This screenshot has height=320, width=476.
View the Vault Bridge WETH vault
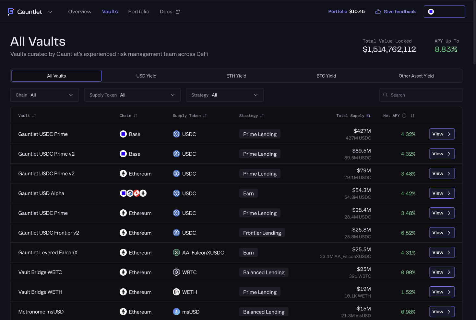[x=442, y=292]
